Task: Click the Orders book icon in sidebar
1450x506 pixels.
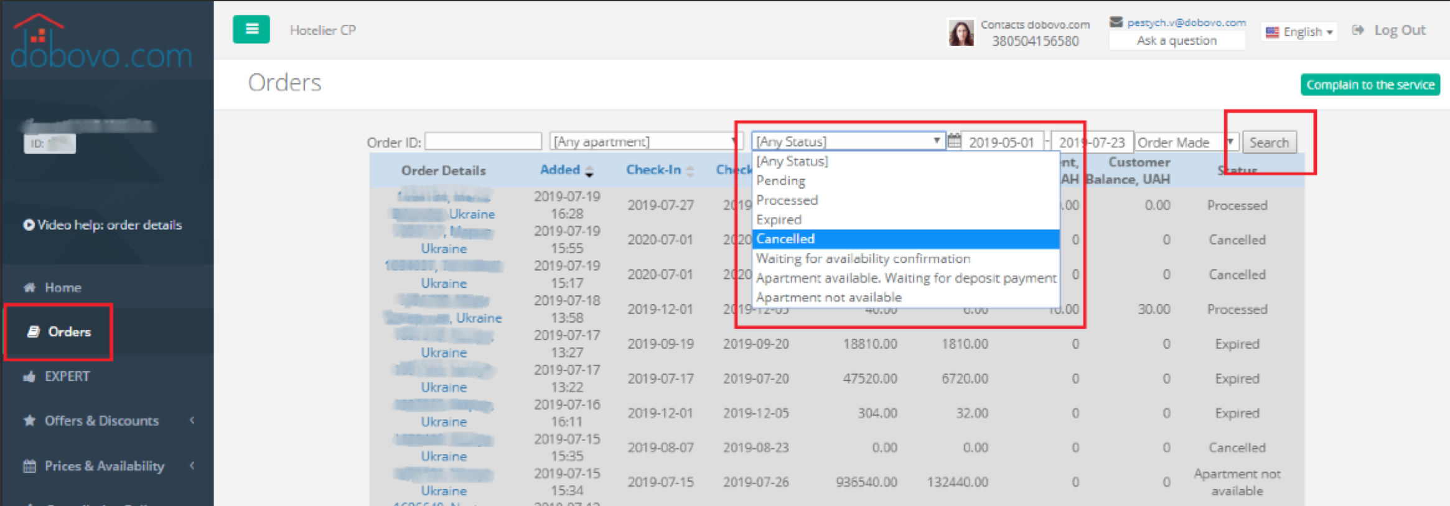Action: pos(34,332)
